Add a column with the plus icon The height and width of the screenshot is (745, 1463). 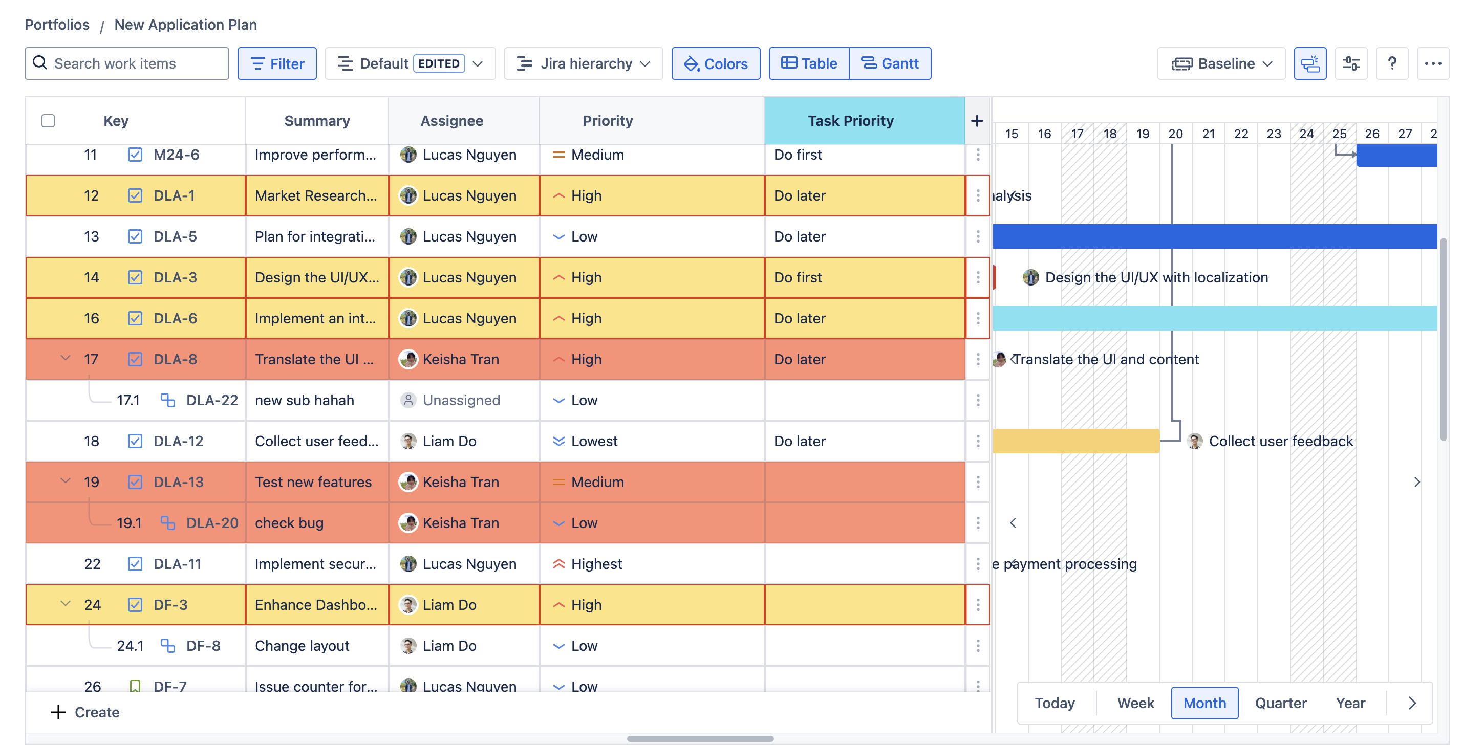click(x=976, y=121)
